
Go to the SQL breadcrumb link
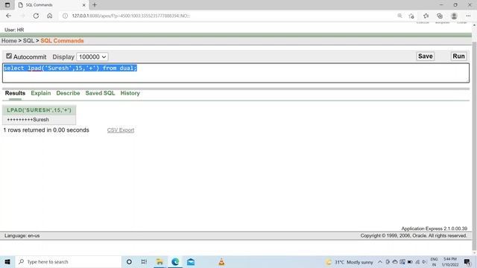click(28, 41)
